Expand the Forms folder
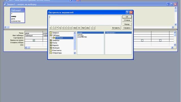The height and width of the screenshot is (102, 181). point(51,43)
